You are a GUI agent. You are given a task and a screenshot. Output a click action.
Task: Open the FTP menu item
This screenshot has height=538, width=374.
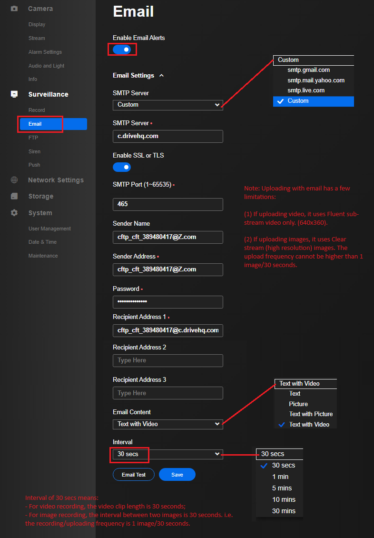[x=33, y=138]
